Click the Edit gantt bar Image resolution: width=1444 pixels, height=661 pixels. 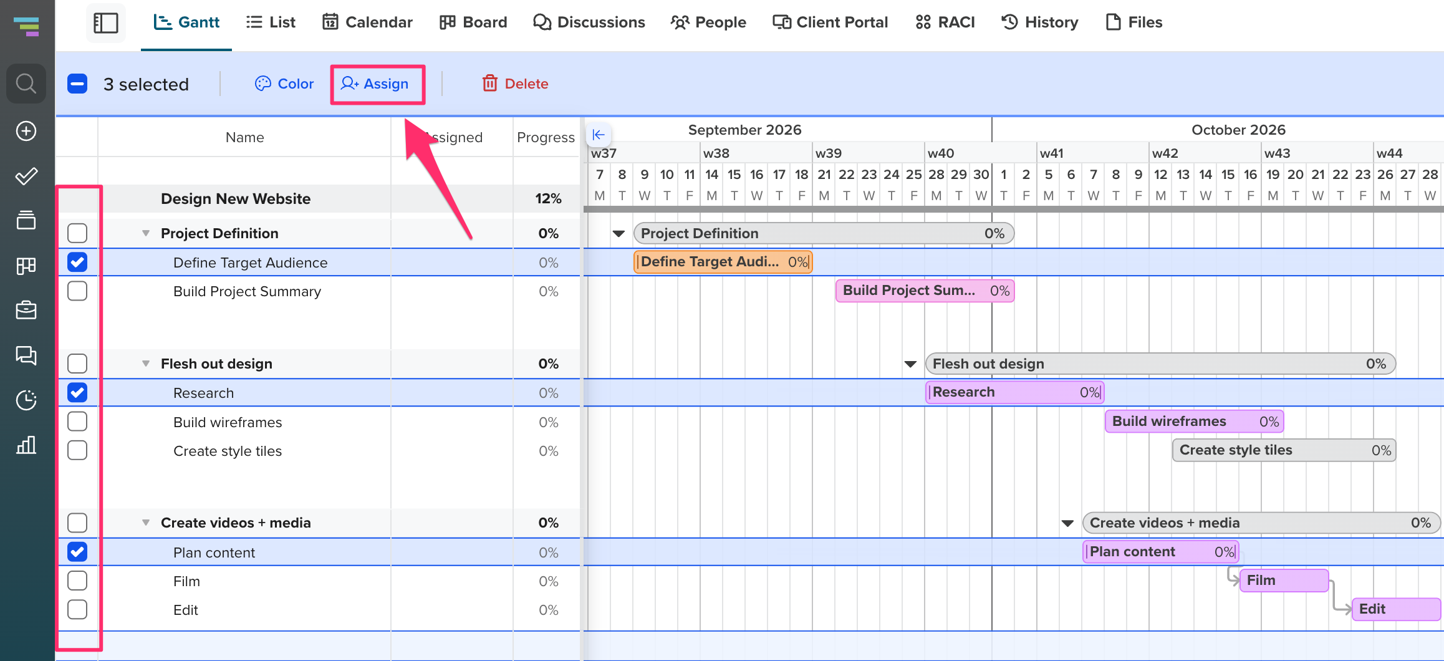tap(1396, 609)
